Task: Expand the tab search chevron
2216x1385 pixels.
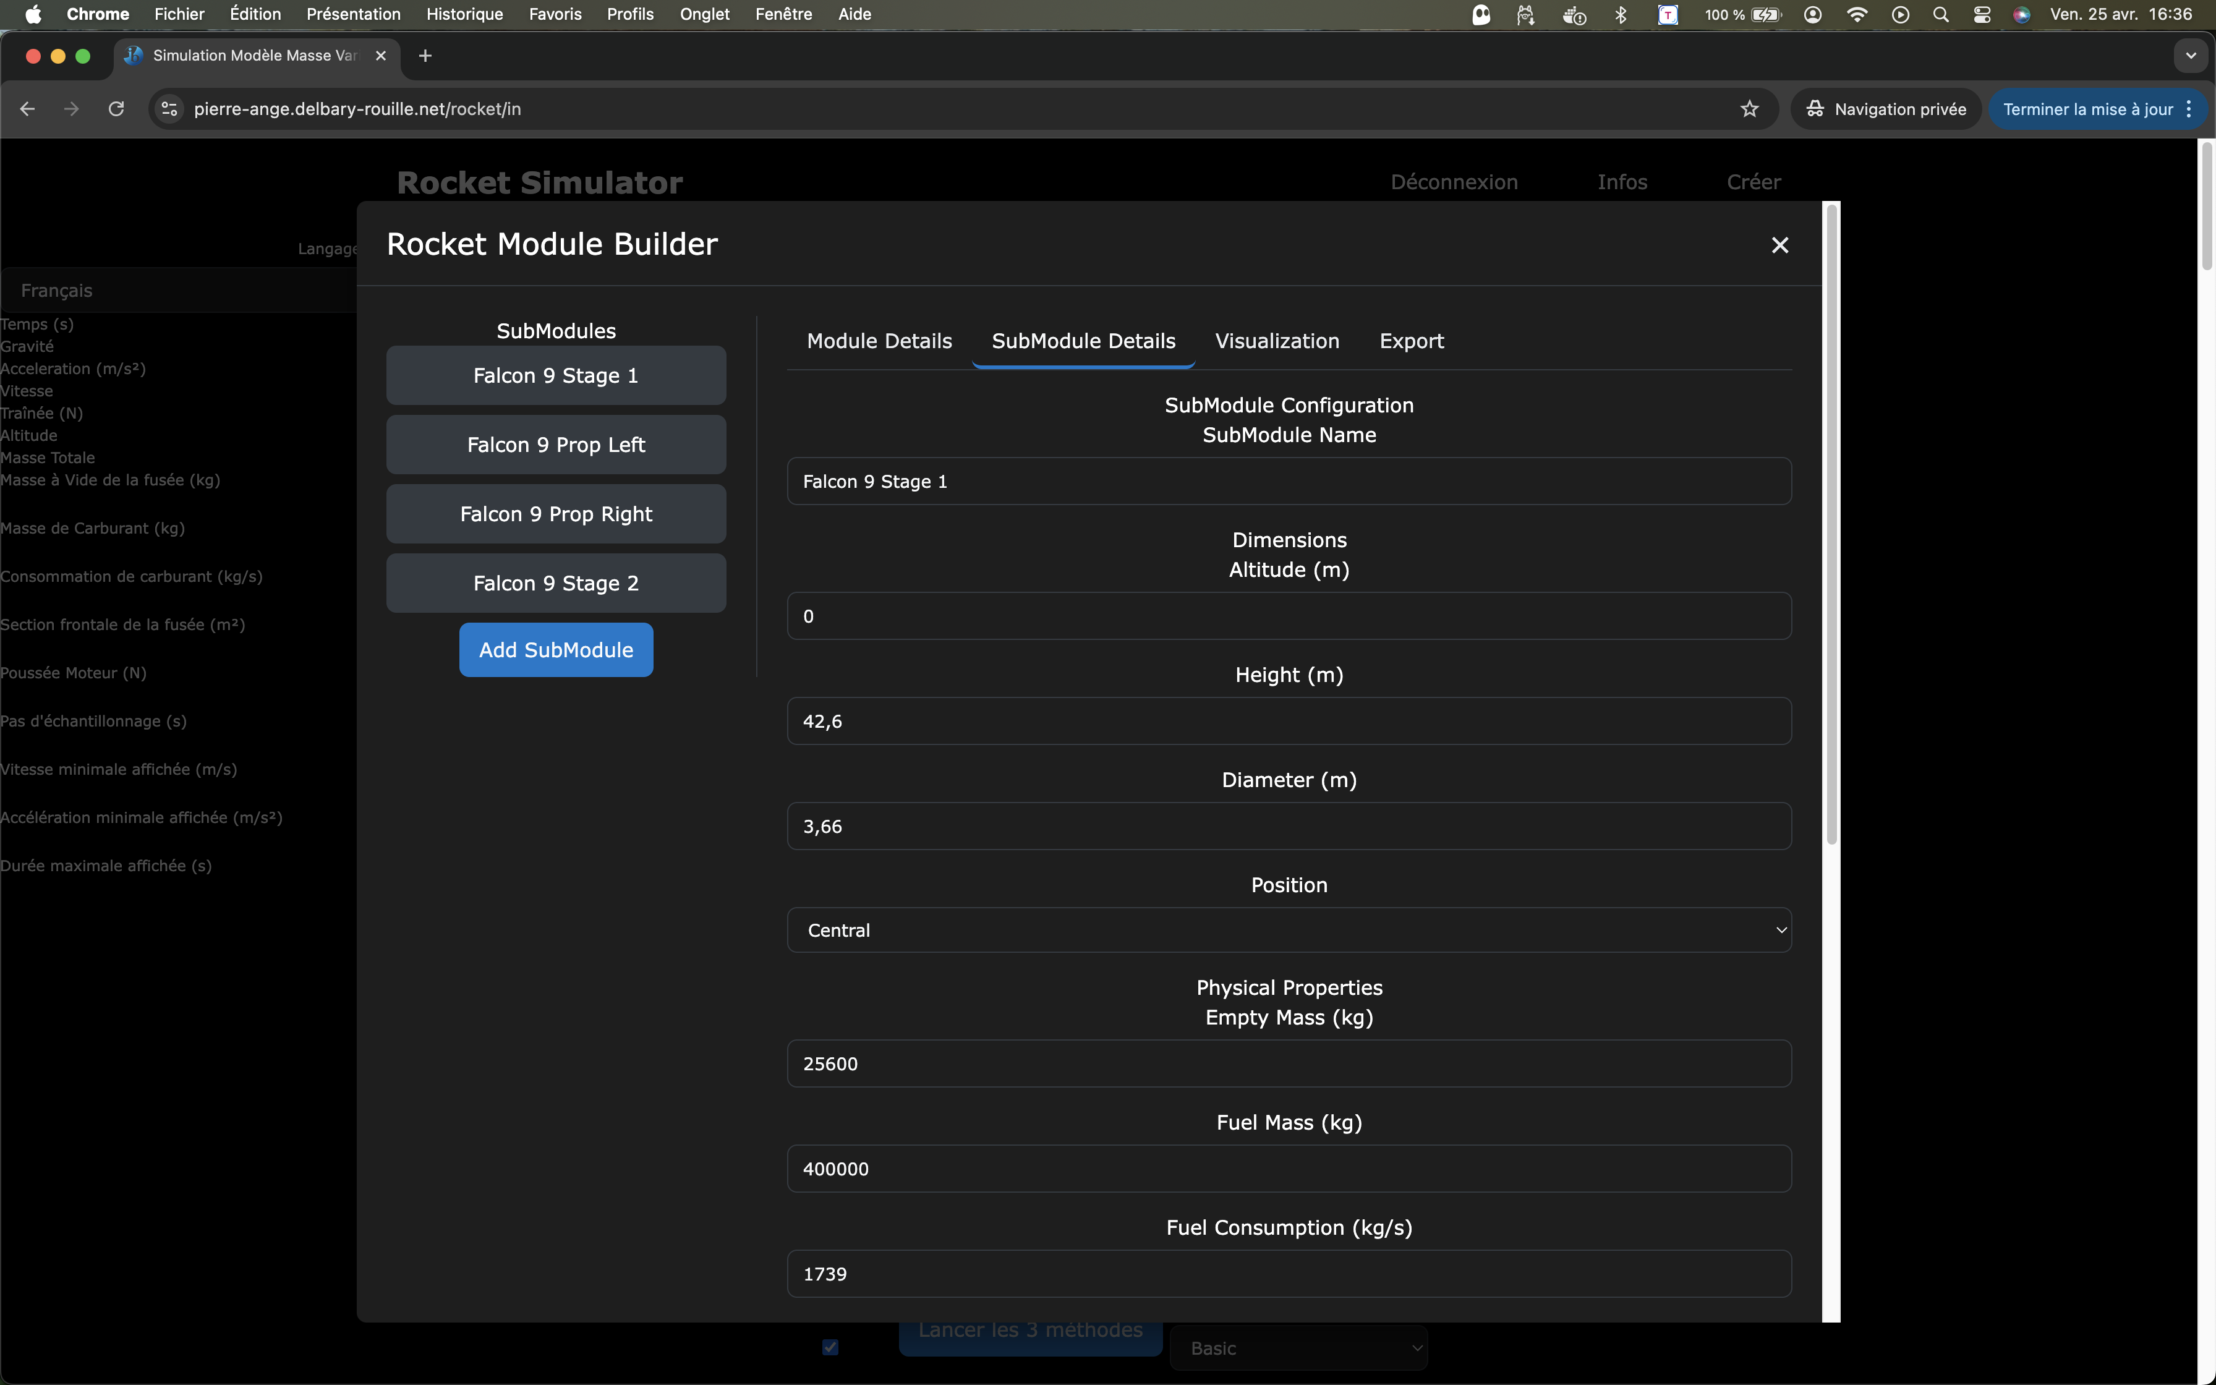Action: pyautogui.click(x=2191, y=56)
